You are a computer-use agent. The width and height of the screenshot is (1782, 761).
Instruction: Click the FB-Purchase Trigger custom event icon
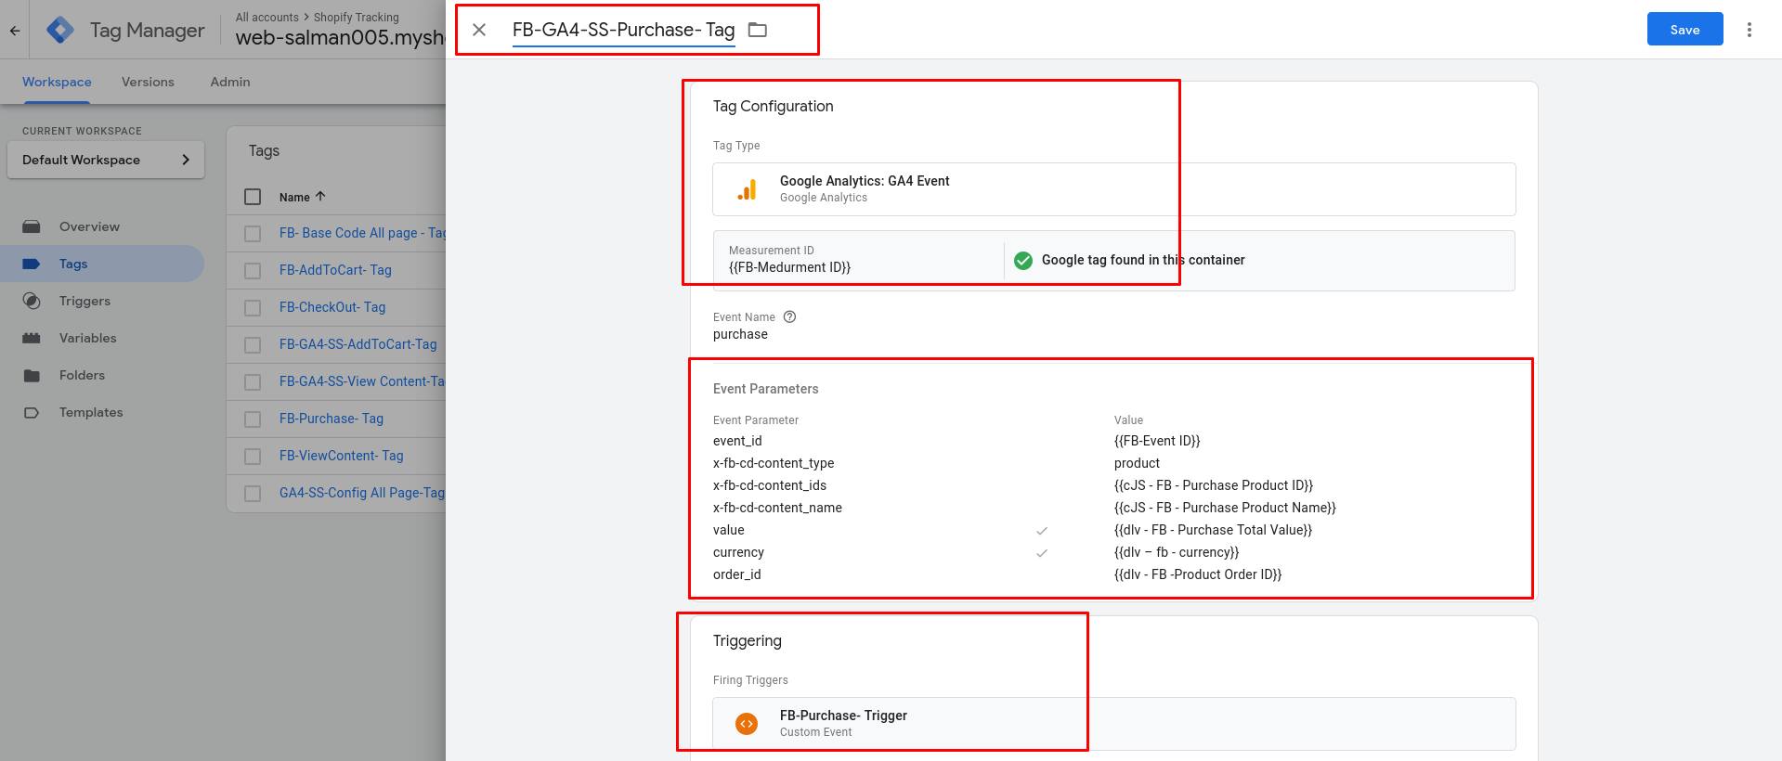pyautogui.click(x=747, y=723)
